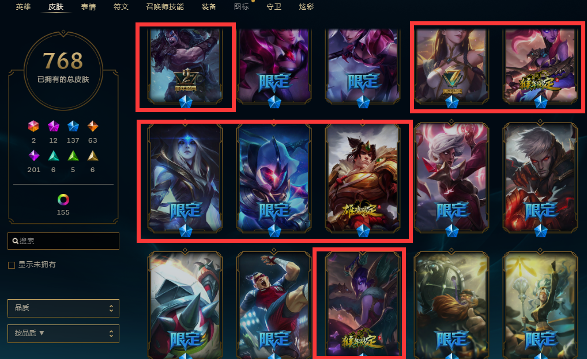Click the ultimate-tier gem icon above count 2
Viewport: 587px width, 359px height.
(x=33, y=126)
